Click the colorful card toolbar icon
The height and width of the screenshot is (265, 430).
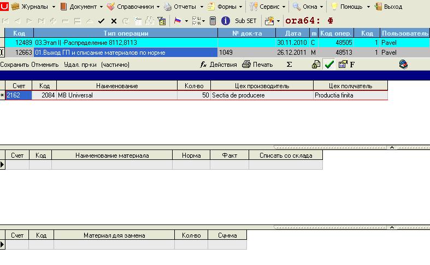269,21
